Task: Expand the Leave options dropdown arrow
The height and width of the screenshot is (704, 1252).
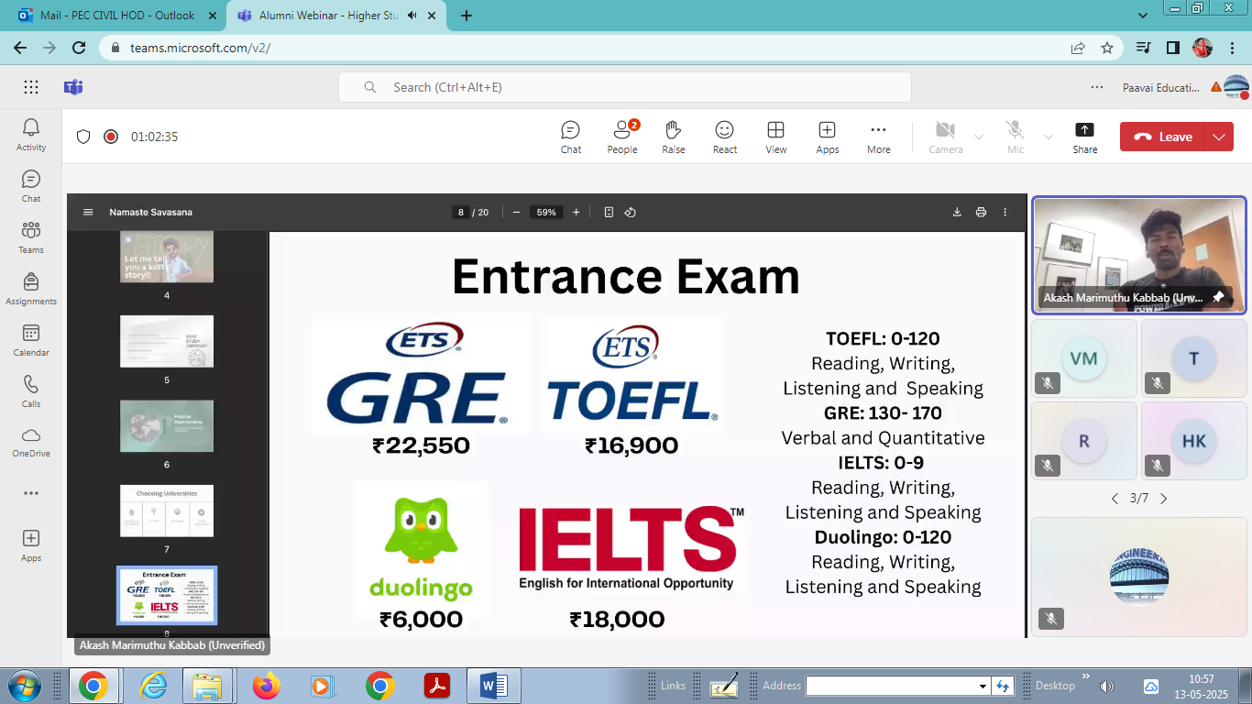Action: tap(1218, 137)
